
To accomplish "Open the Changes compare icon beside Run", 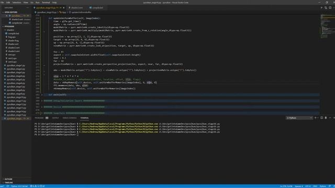I will tap(326, 8).
